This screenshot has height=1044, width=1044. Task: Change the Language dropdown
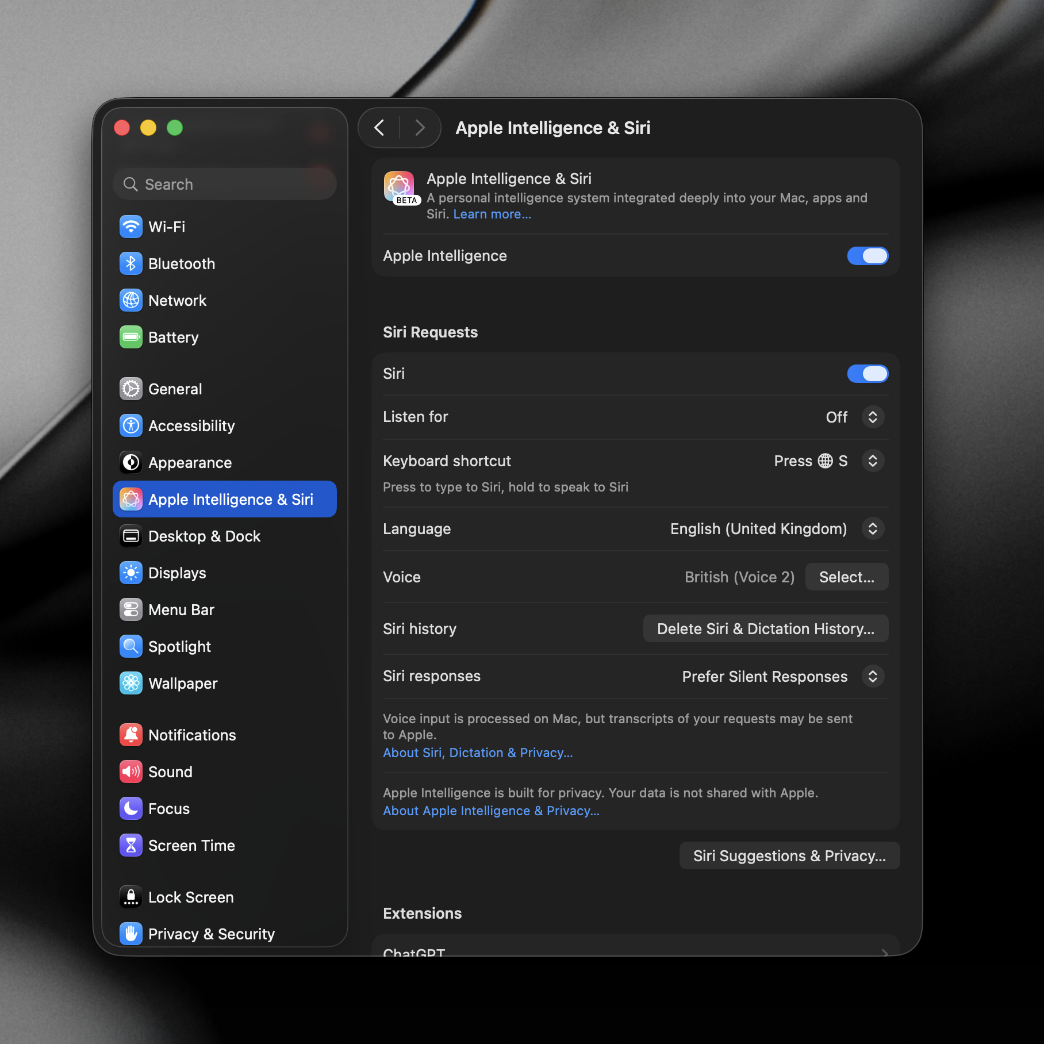[873, 529]
